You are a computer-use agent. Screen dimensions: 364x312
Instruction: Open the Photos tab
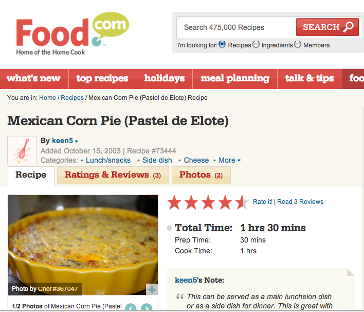pyautogui.click(x=201, y=175)
